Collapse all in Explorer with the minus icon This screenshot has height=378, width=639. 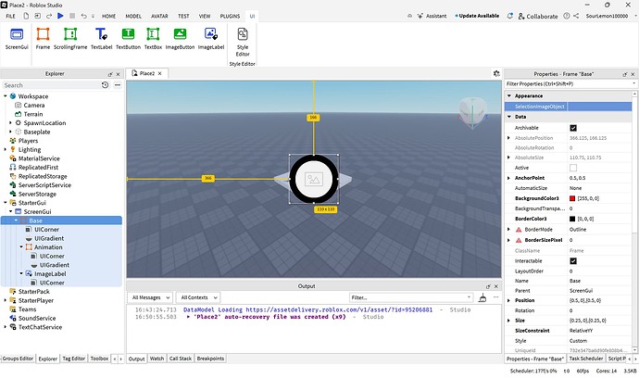(118, 85)
